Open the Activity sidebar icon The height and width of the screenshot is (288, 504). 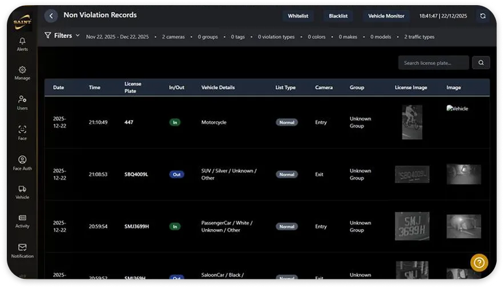coord(22,218)
